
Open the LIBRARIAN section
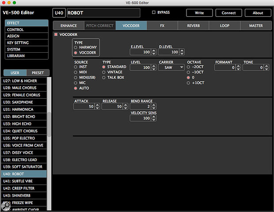point(27,56)
